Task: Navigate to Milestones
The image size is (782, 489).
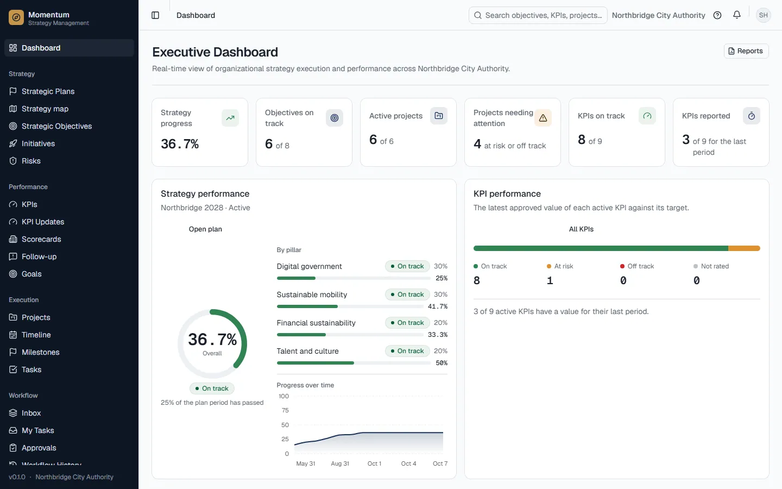Action: [x=69, y=352]
